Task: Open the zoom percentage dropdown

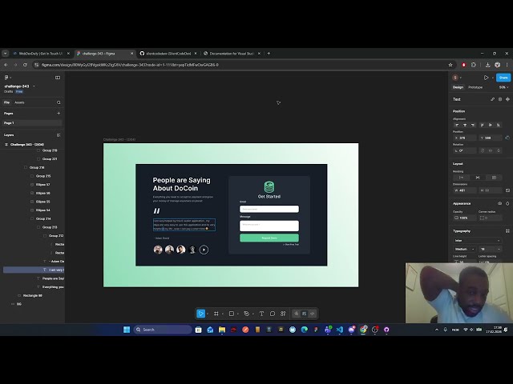Action: (504, 87)
